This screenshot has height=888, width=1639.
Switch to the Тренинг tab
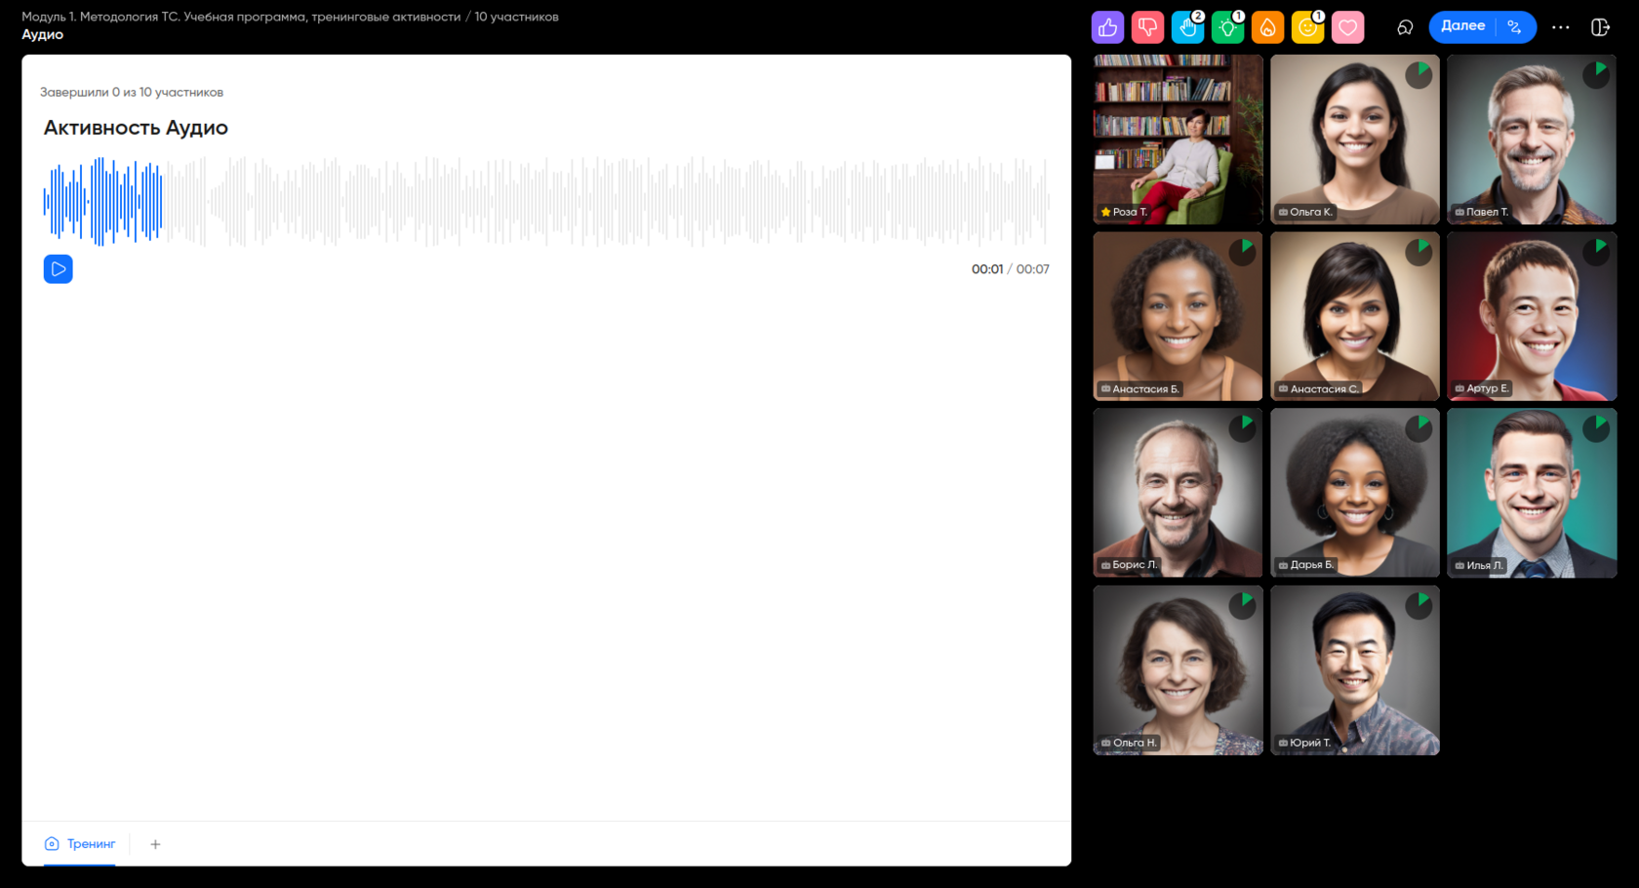point(80,844)
